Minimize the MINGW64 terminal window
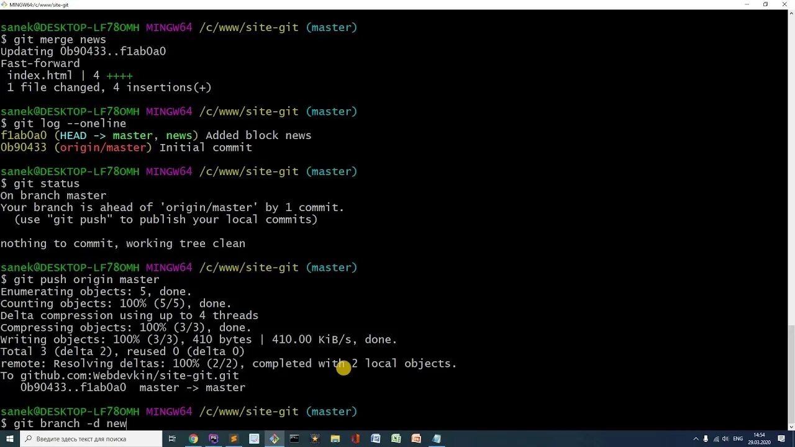 [x=747, y=4]
